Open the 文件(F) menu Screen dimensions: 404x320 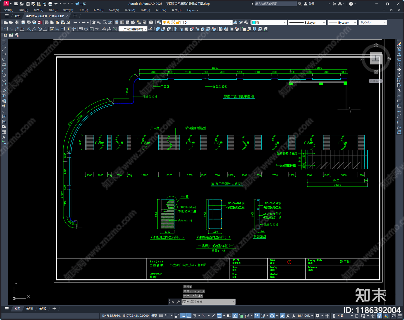(9, 10)
